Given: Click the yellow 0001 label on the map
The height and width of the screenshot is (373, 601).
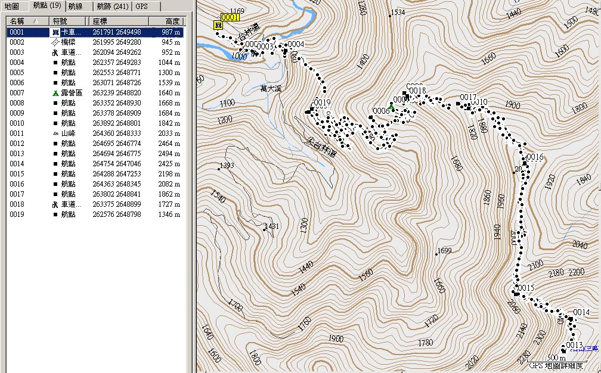Looking at the screenshot, I should coord(230,17).
